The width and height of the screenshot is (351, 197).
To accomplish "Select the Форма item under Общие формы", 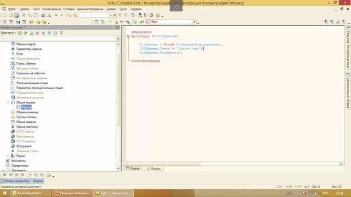I will tap(26, 107).
